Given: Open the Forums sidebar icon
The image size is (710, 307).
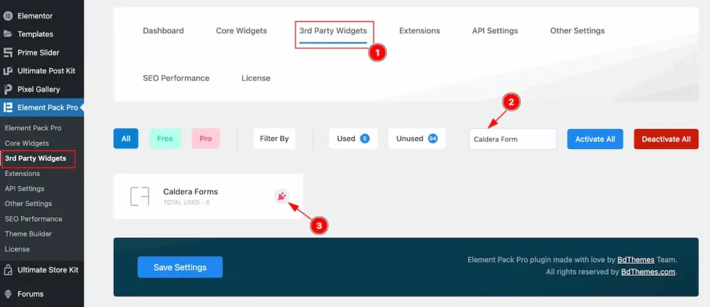Looking at the screenshot, I should pos(8,294).
